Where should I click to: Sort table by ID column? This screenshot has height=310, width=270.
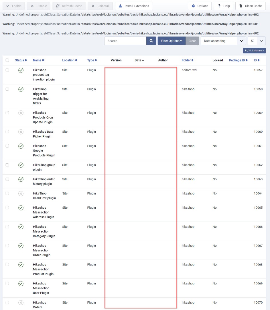tap(257, 60)
